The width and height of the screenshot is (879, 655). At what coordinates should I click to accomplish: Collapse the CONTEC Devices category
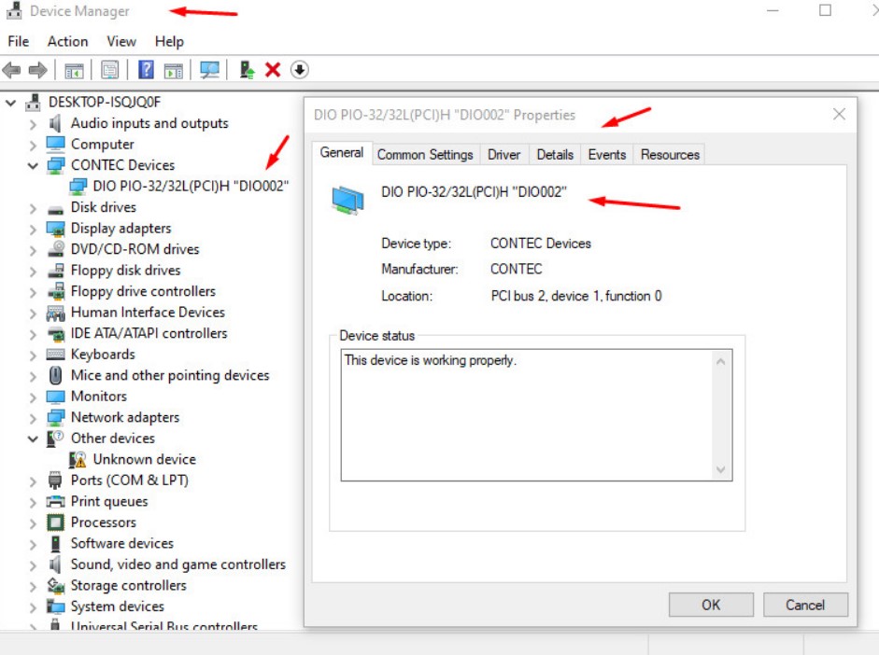coord(33,166)
